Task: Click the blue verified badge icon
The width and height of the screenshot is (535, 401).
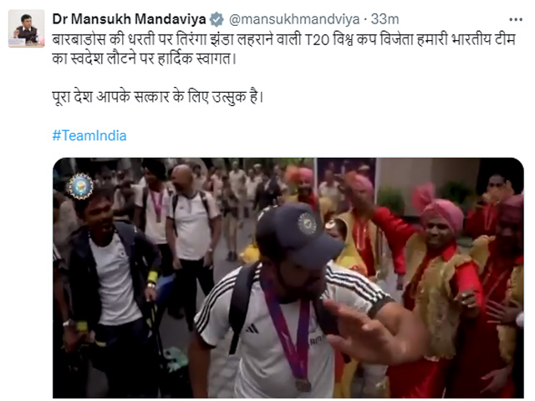Action: pyautogui.click(x=217, y=19)
